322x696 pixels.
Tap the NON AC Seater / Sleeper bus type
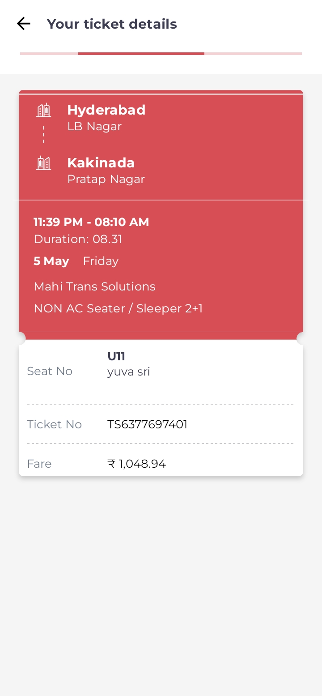118,308
